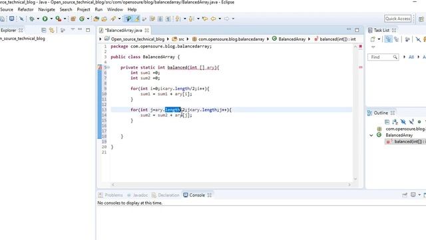Open the Search menu
Screen dimensions: 426x240
point(66,9)
